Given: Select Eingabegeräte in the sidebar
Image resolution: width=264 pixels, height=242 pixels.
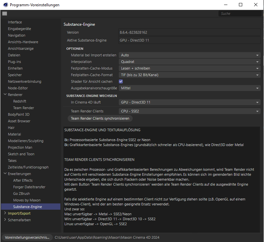Looking at the screenshot, I should pos(19,29).
